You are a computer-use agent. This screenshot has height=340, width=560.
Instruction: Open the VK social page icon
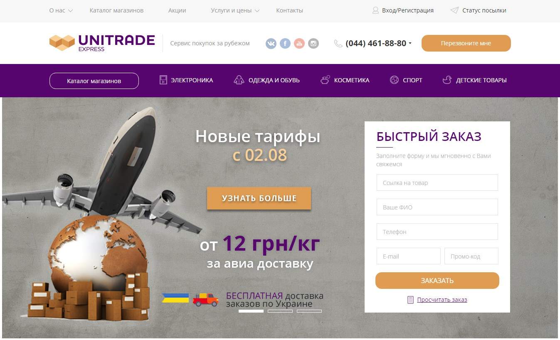(271, 43)
